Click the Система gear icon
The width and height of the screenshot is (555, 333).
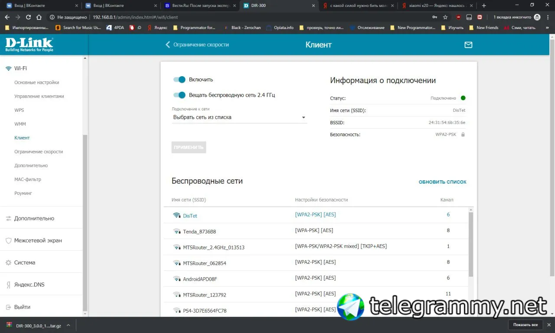pos(8,263)
